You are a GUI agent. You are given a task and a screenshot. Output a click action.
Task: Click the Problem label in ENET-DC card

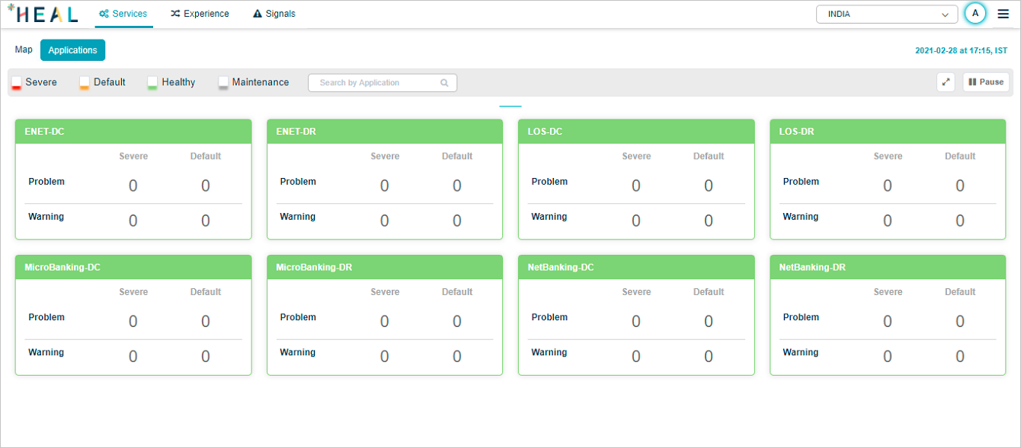click(46, 182)
